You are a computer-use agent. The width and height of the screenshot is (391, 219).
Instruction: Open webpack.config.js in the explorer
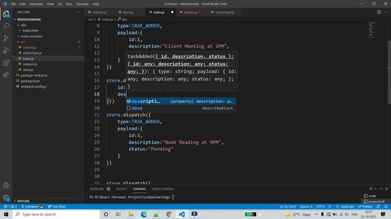pos(34,86)
